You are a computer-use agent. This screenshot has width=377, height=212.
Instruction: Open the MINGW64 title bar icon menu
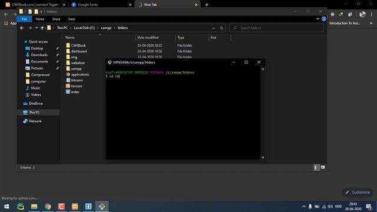point(110,62)
